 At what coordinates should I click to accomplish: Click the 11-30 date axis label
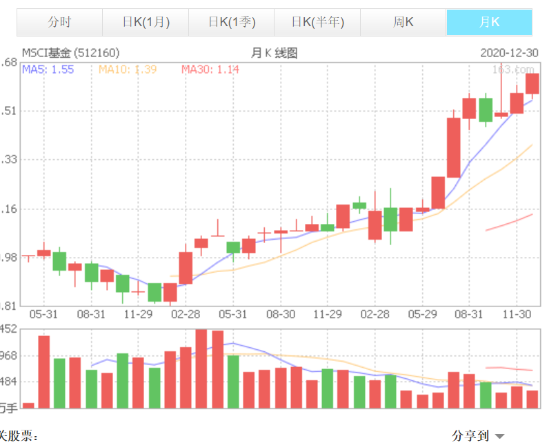(517, 313)
